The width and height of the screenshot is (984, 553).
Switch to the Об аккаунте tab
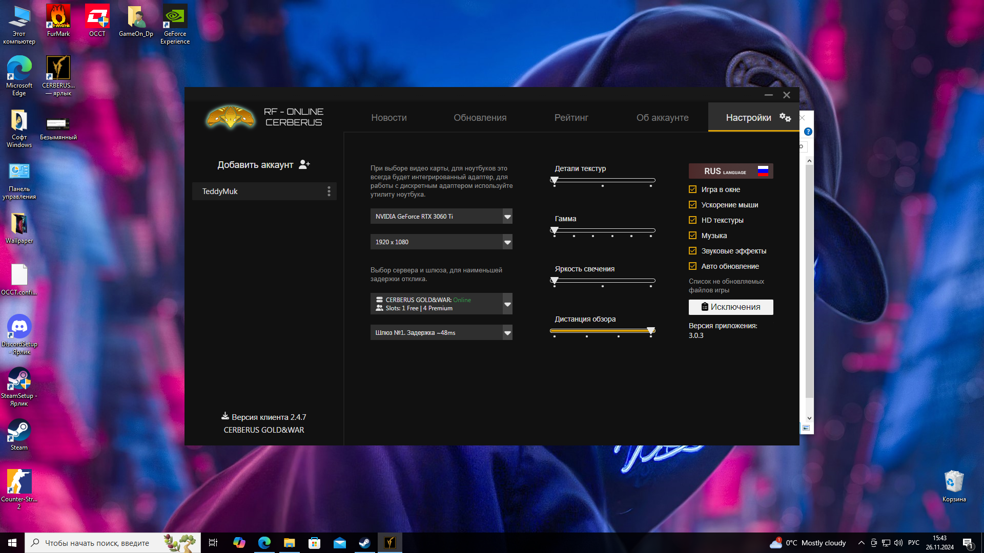(662, 117)
